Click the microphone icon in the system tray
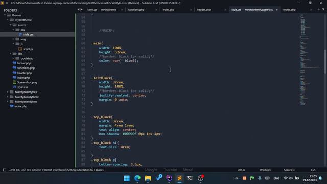The image size is (327, 184). [x=260, y=178]
